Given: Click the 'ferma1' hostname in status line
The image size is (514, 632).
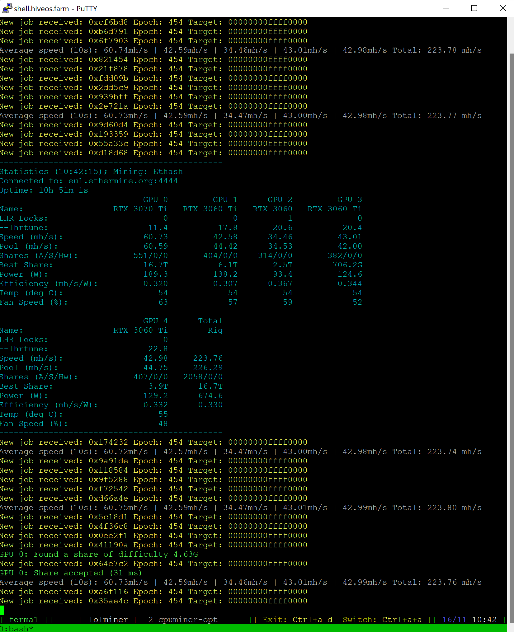Looking at the screenshot, I should point(23,620).
